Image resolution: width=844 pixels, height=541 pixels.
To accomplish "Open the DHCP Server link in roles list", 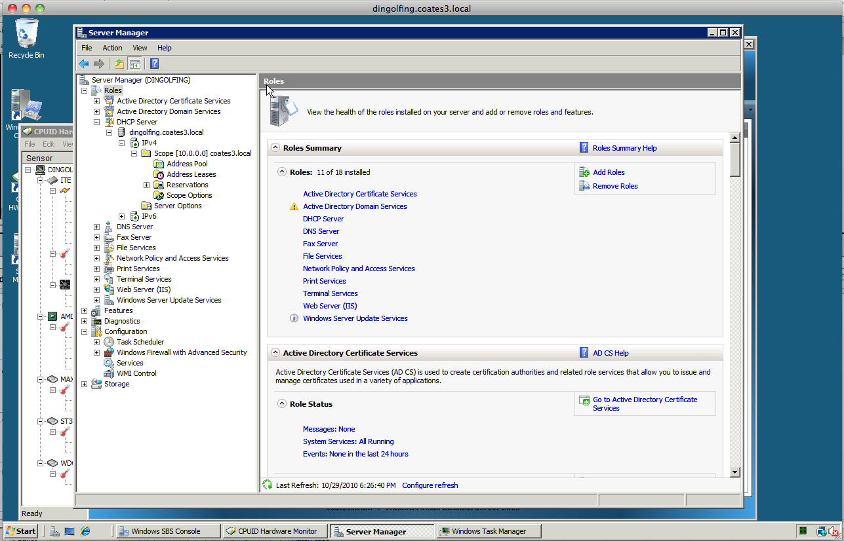I will (x=323, y=219).
